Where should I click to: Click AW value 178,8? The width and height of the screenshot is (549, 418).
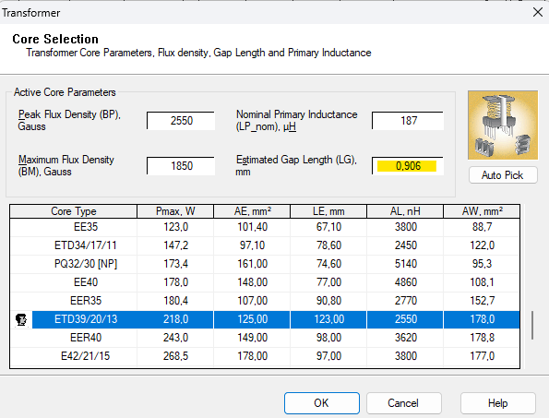[483, 338]
